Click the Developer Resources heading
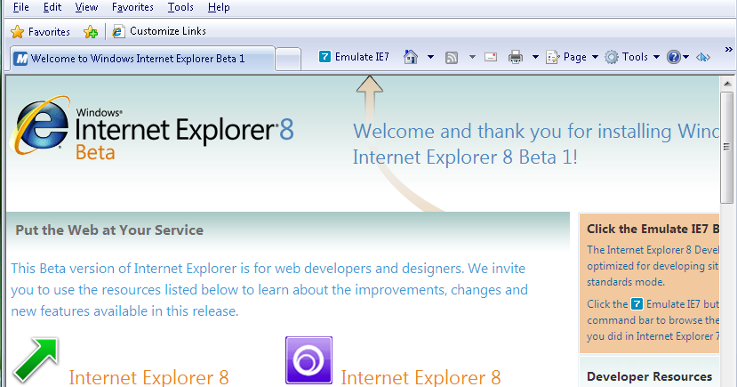737x387 pixels. point(650,376)
